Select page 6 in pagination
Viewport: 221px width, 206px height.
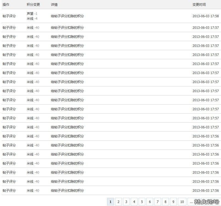150,202
